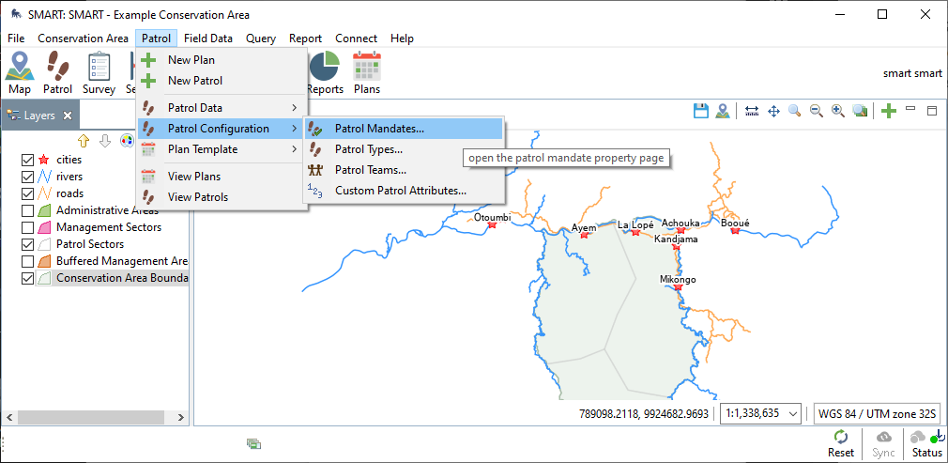Open the layer style color palette icon
The image size is (948, 463).
tap(127, 141)
